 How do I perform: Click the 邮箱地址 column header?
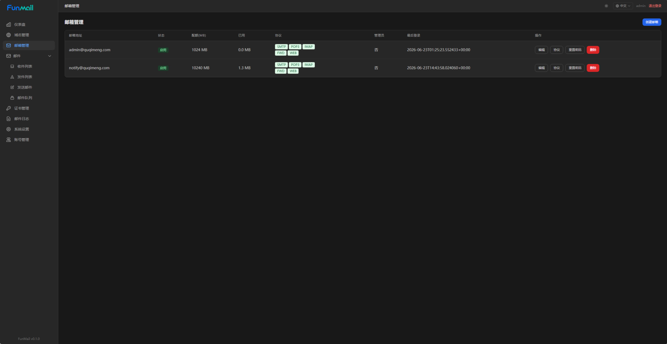point(76,35)
